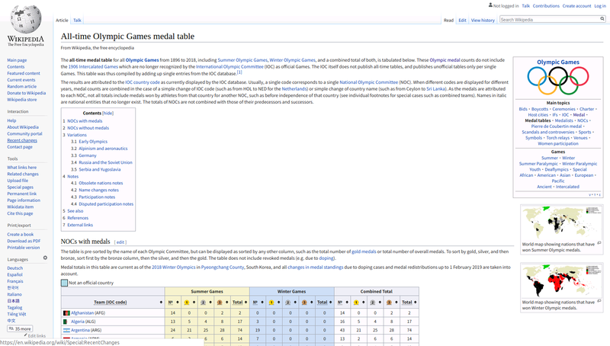This screenshot has height=346, width=610.
Task: Click the Combined Total silver medal icon
Action: [x=372, y=302]
